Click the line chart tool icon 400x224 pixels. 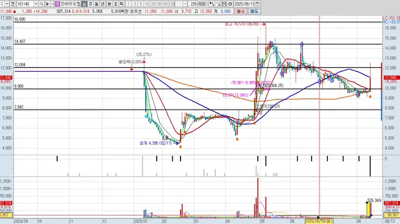point(218,4)
